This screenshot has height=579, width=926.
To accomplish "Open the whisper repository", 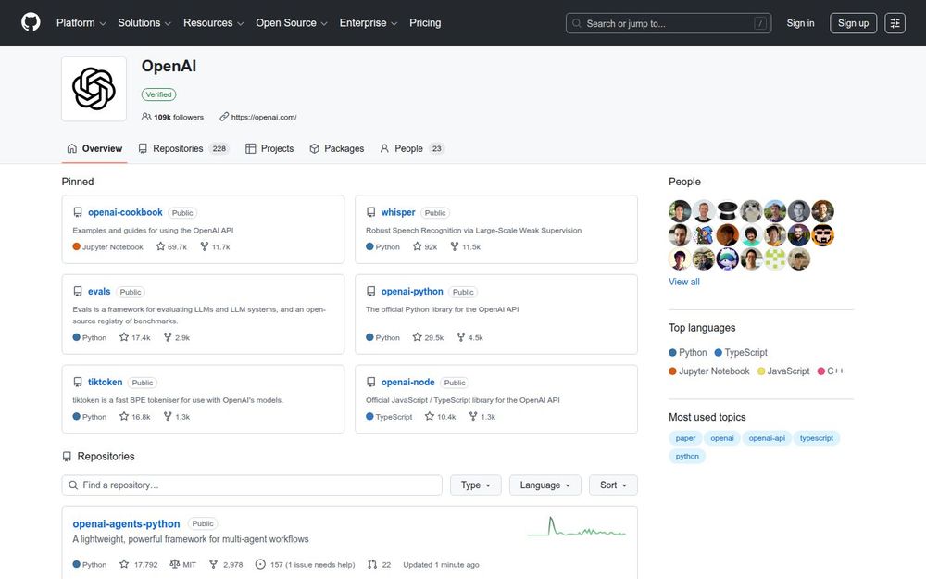I will (398, 212).
